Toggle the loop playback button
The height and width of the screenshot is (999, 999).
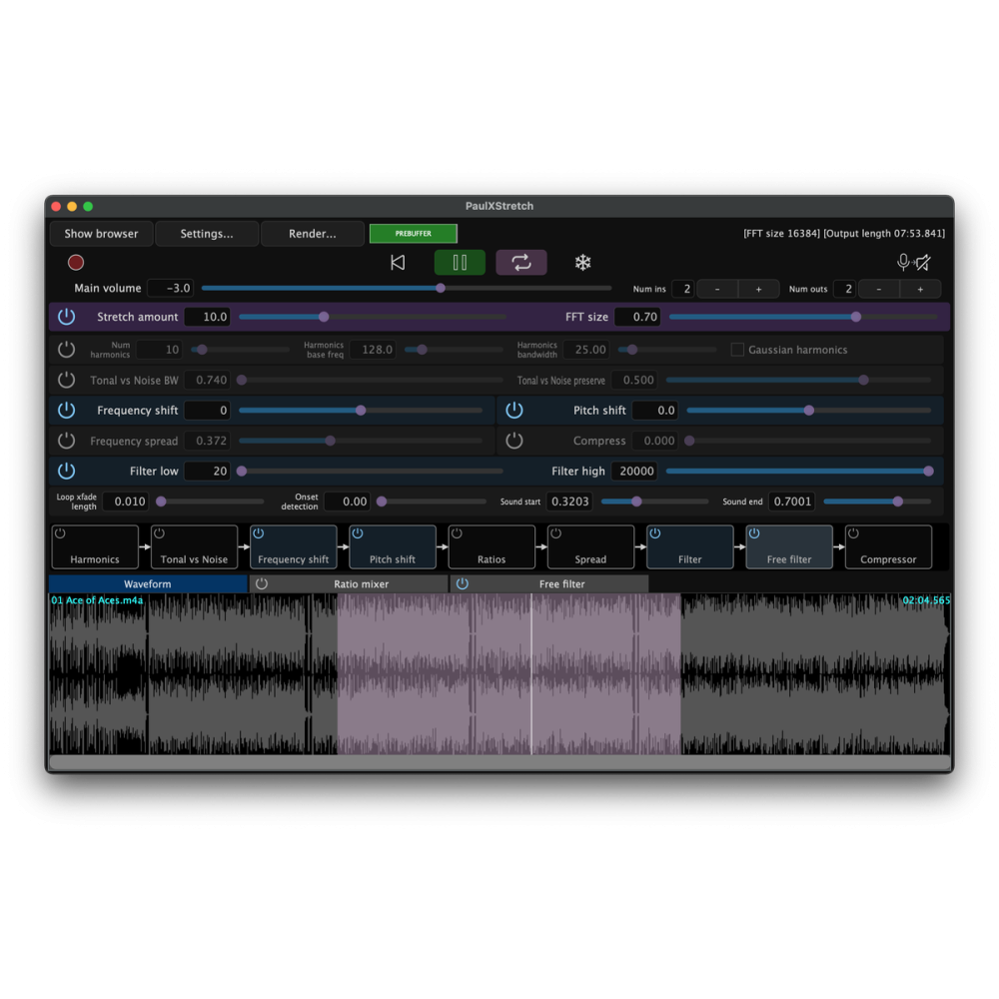click(x=521, y=263)
